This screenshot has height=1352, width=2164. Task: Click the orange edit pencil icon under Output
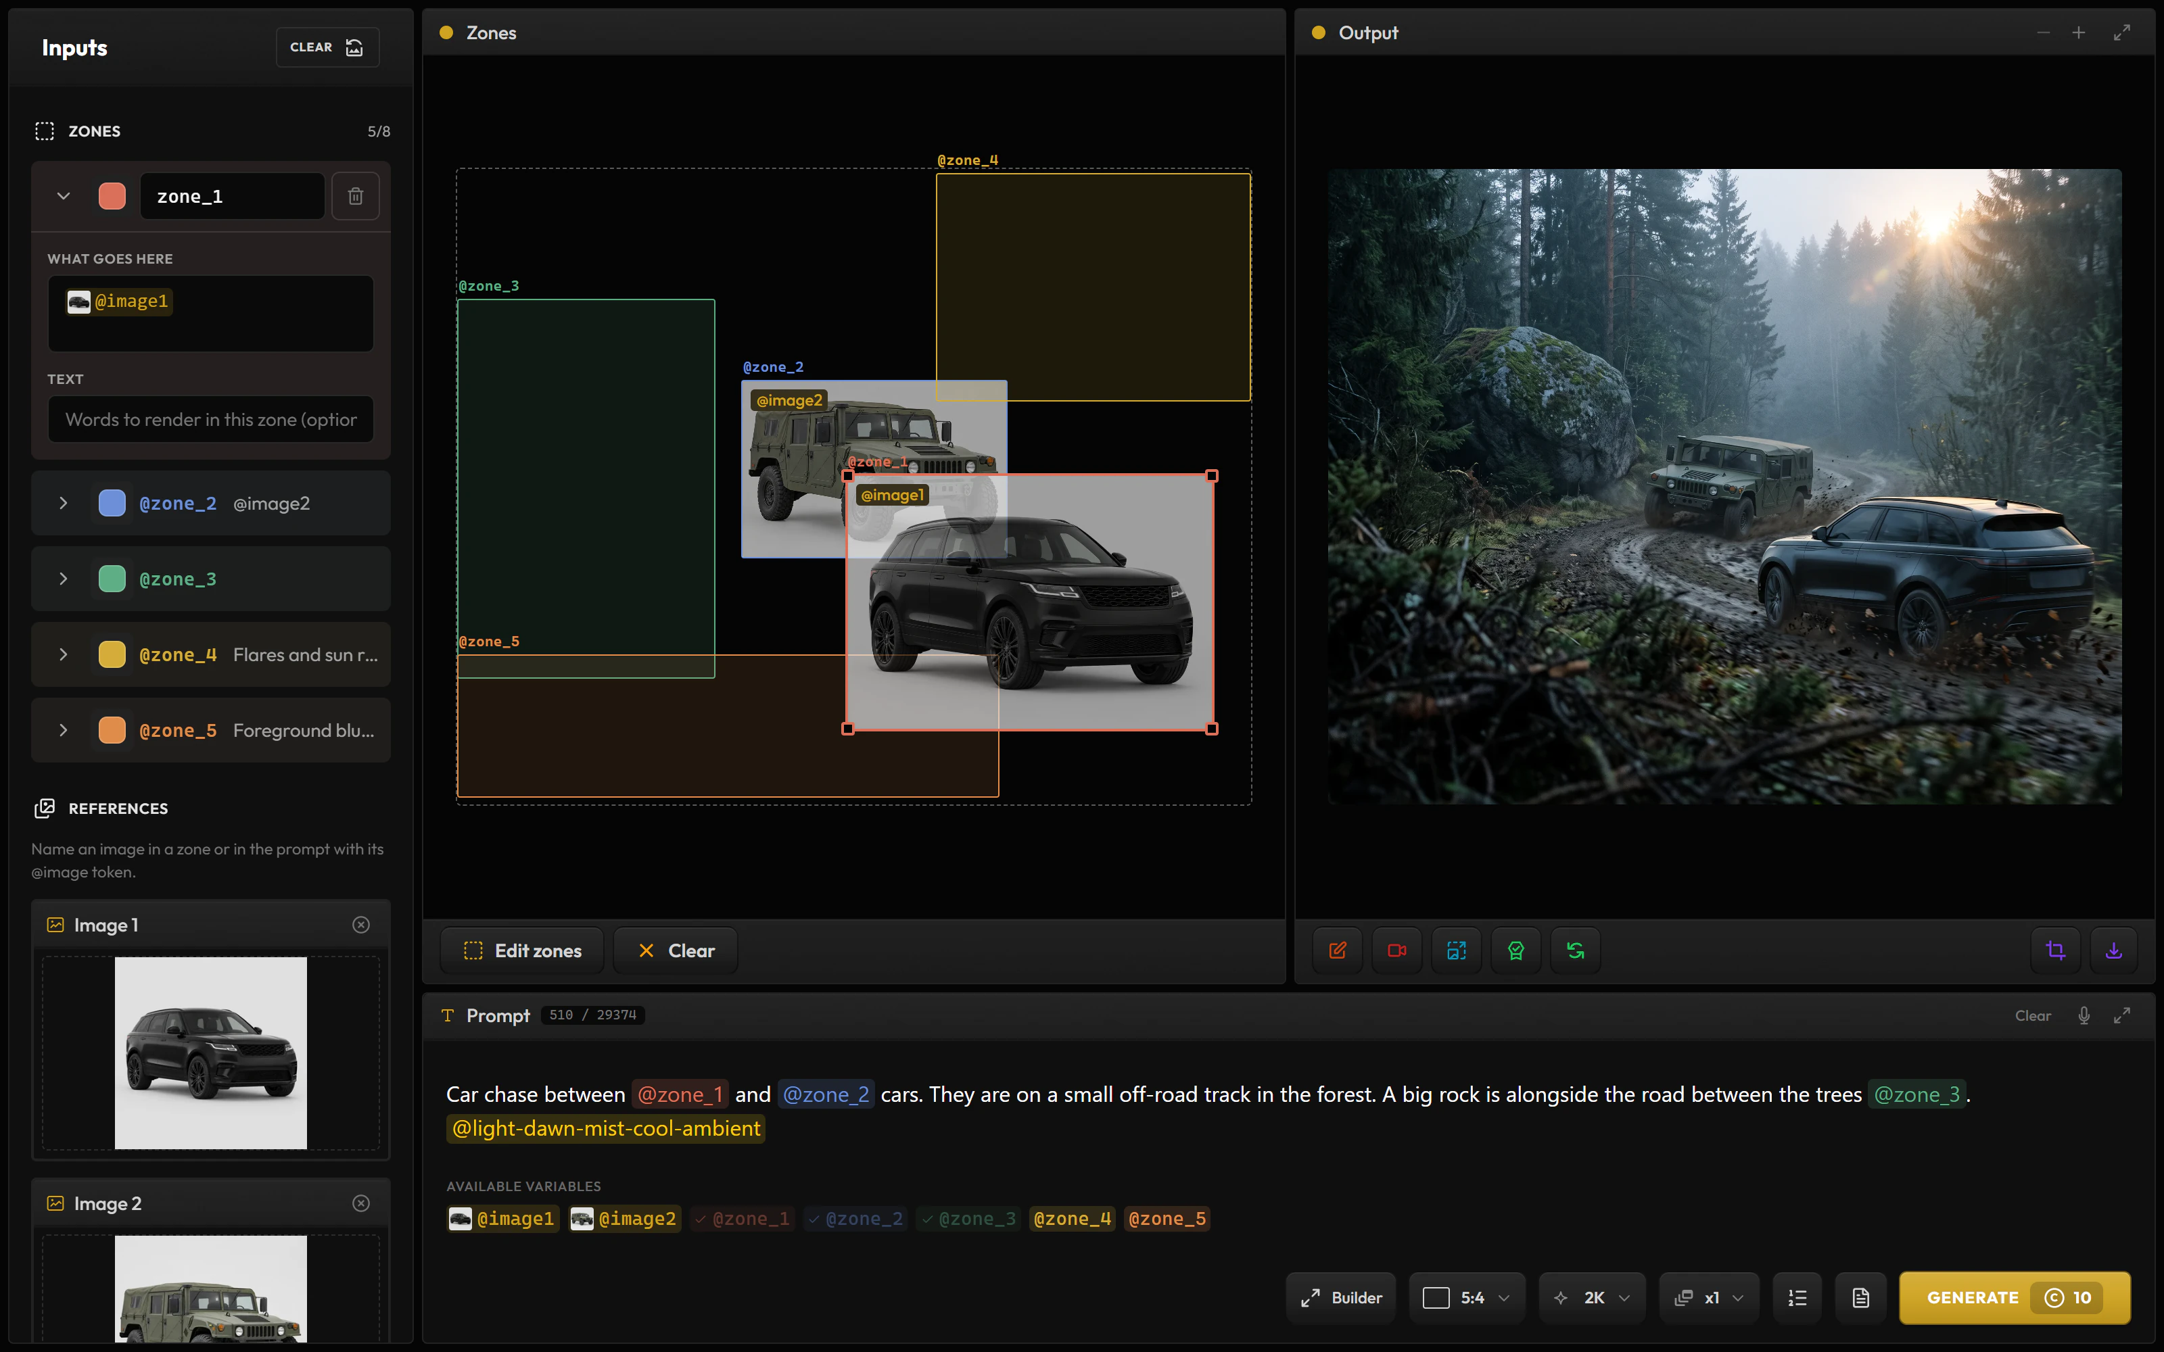1338,950
